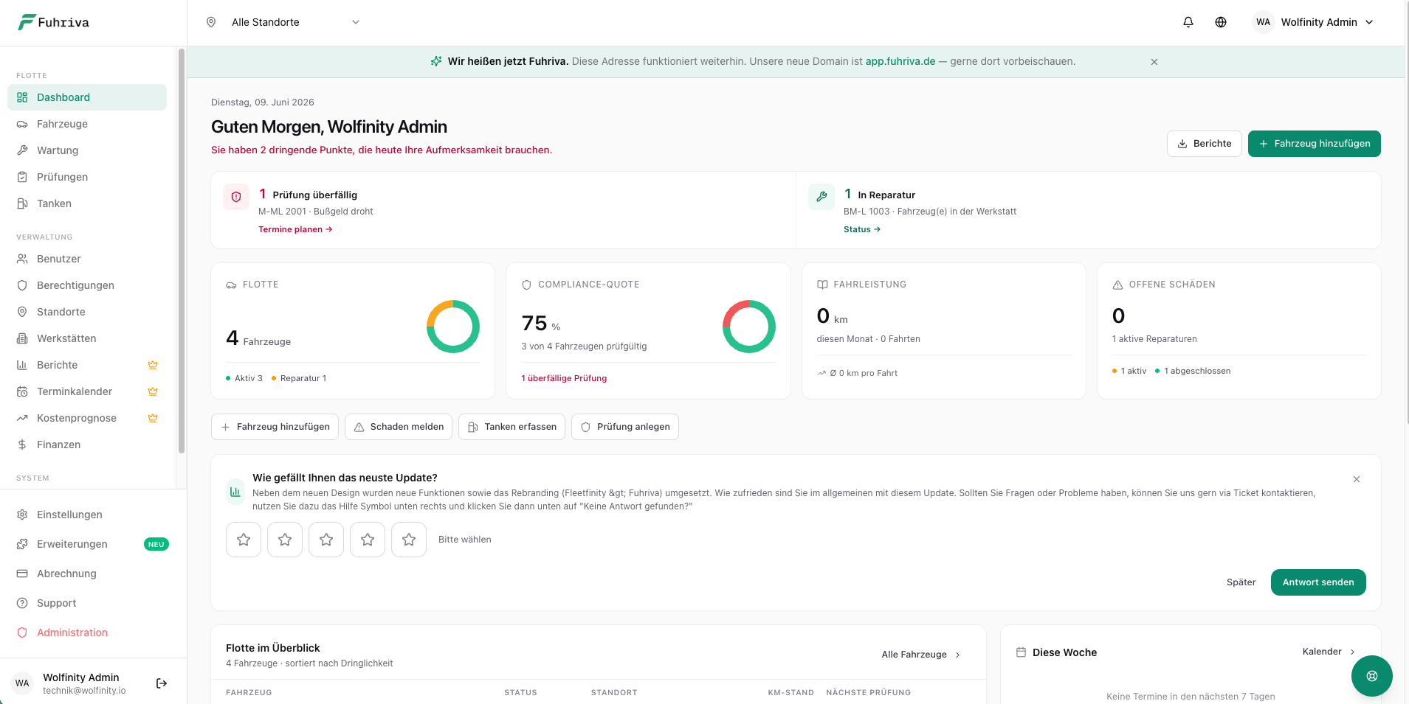The image size is (1409, 704).
Task: Follow the Termine planen link
Action: 295,229
